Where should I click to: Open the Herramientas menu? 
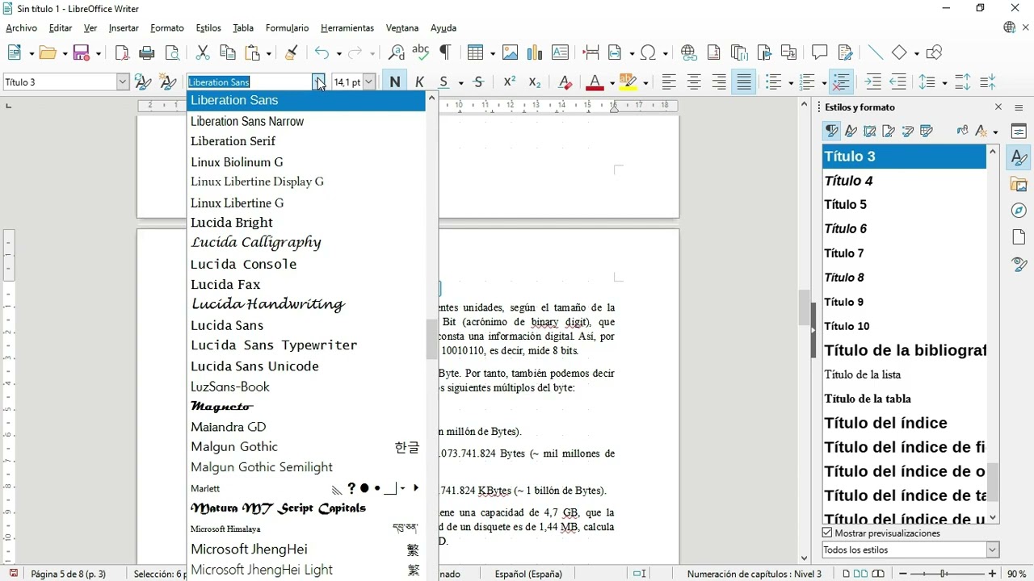pos(347,28)
